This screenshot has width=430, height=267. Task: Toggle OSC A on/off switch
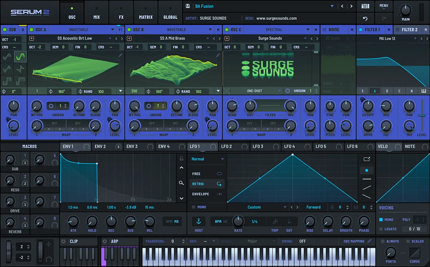31,30
